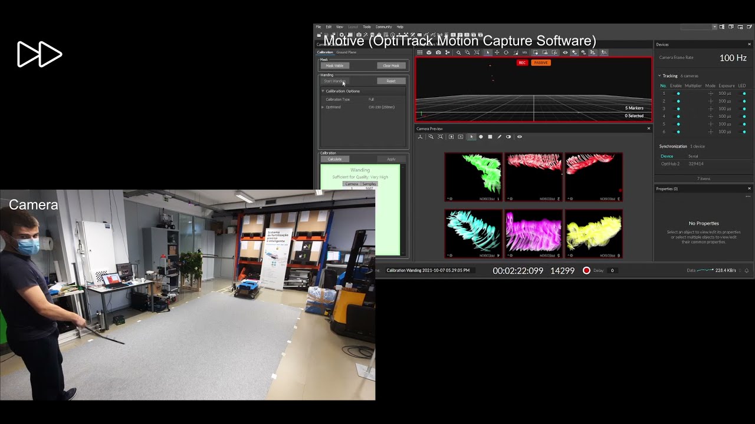Toggle Enable switch for camera 4

tap(677, 117)
